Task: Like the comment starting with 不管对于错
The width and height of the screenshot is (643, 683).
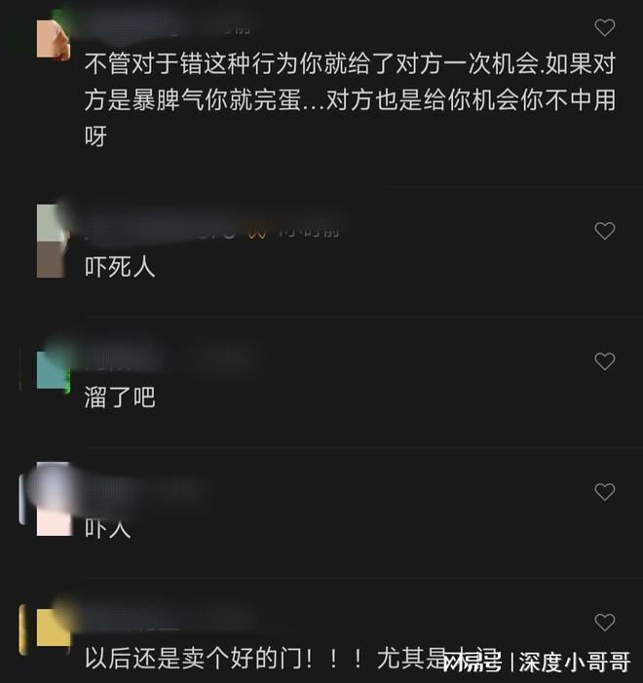Action: [605, 28]
